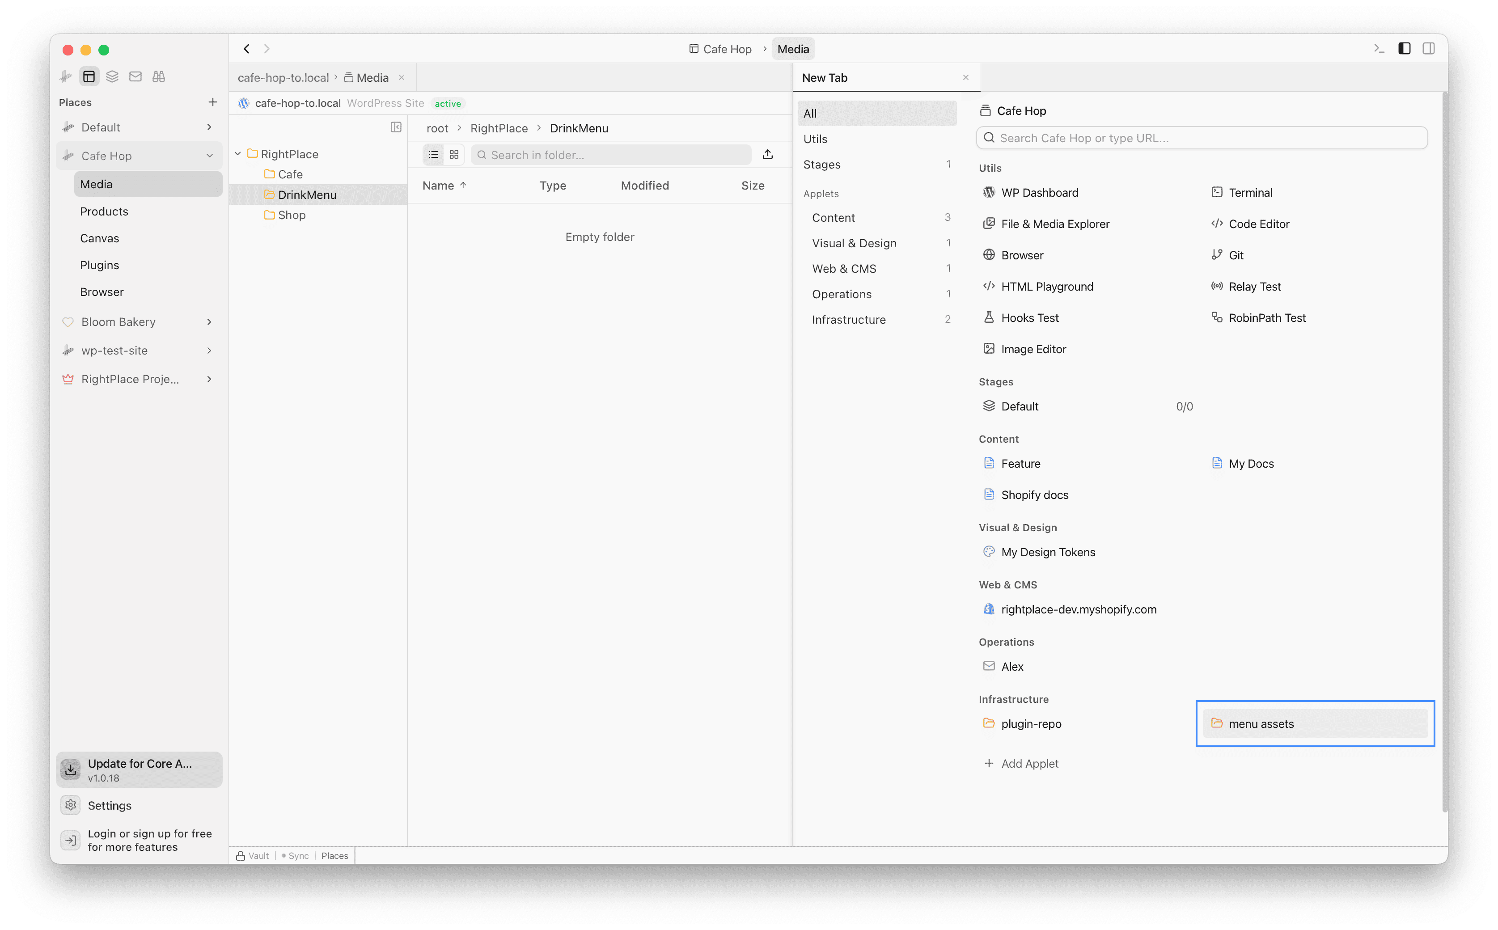
Task: Toggle the right split panel icon
Action: pos(1429,49)
